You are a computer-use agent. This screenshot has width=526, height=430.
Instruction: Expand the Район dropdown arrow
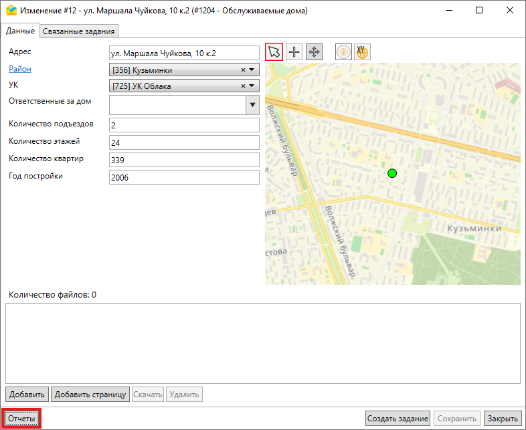click(252, 70)
